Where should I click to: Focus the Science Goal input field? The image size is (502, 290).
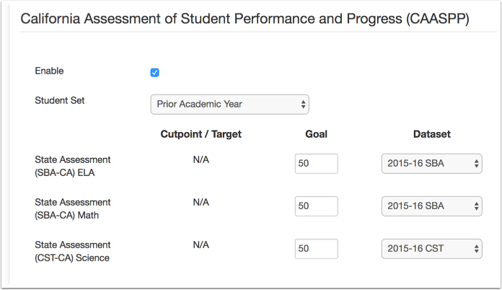click(316, 249)
